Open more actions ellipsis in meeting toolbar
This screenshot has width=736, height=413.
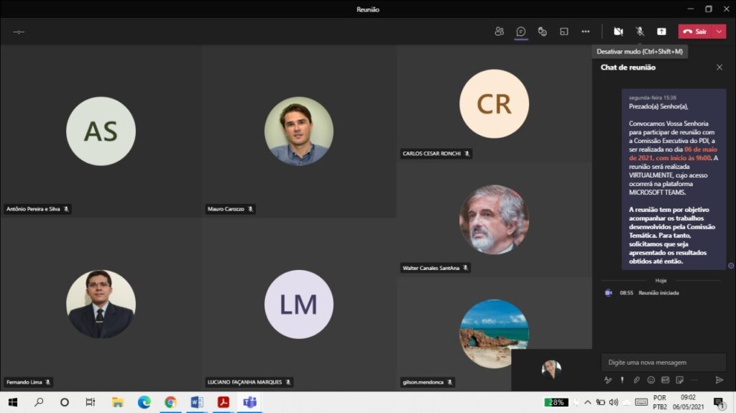coord(586,32)
